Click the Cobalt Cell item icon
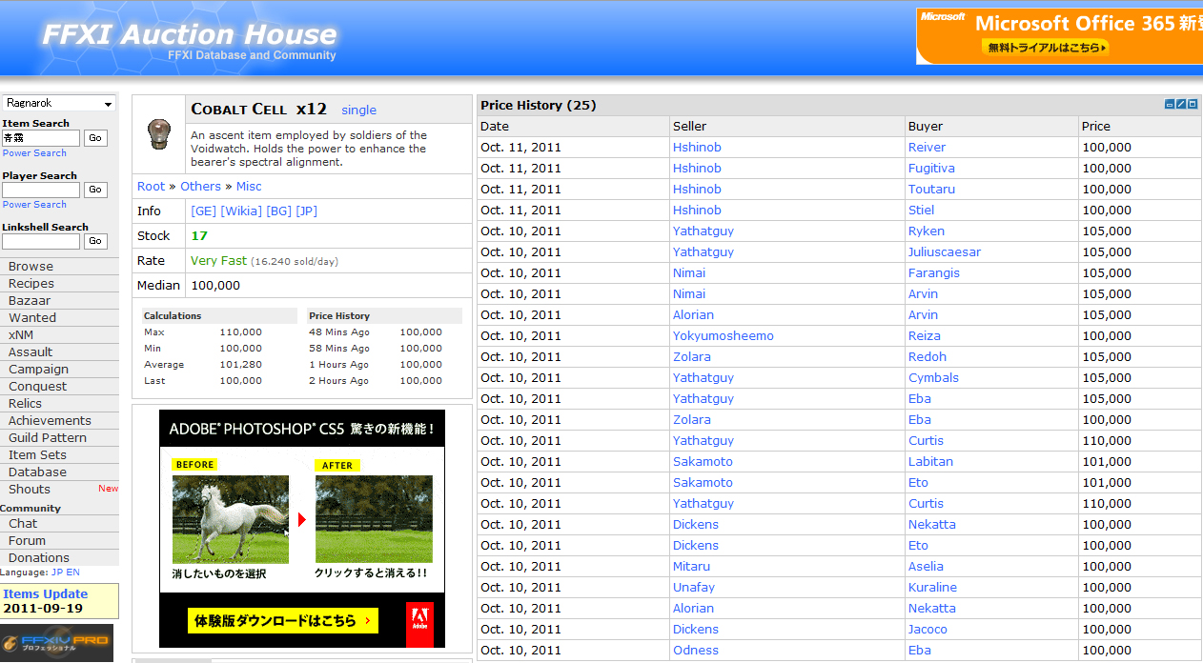The height and width of the screenshot is (663, 1203). (158, 134)
